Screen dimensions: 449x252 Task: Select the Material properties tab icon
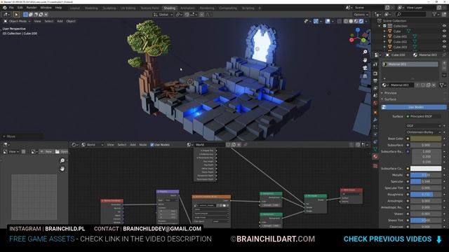click(x=375, y=157)
